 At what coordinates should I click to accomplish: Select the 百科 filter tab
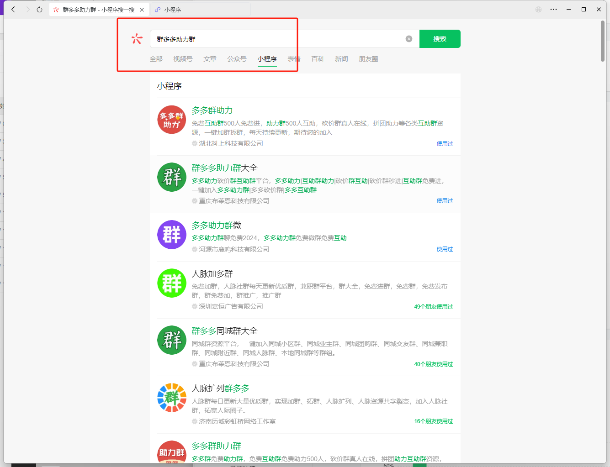(318, 59)
